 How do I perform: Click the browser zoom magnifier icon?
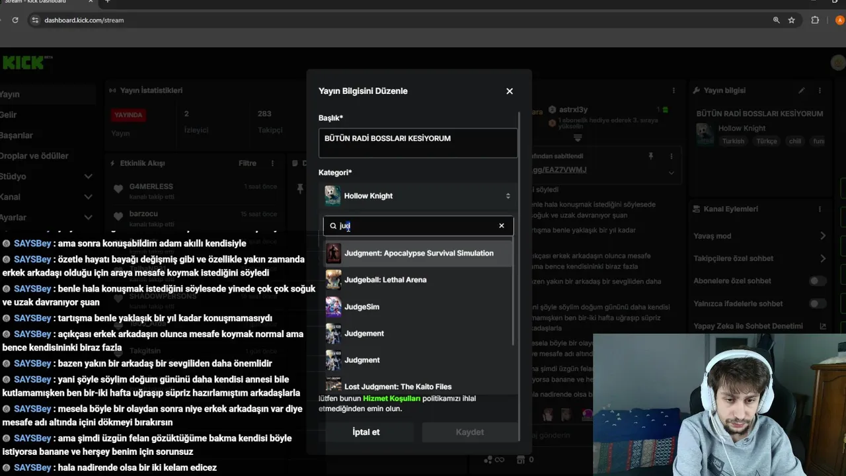pos(776,20)
